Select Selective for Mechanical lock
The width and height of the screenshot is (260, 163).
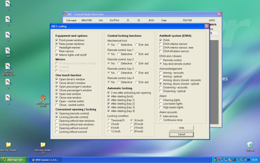(118, 45)
